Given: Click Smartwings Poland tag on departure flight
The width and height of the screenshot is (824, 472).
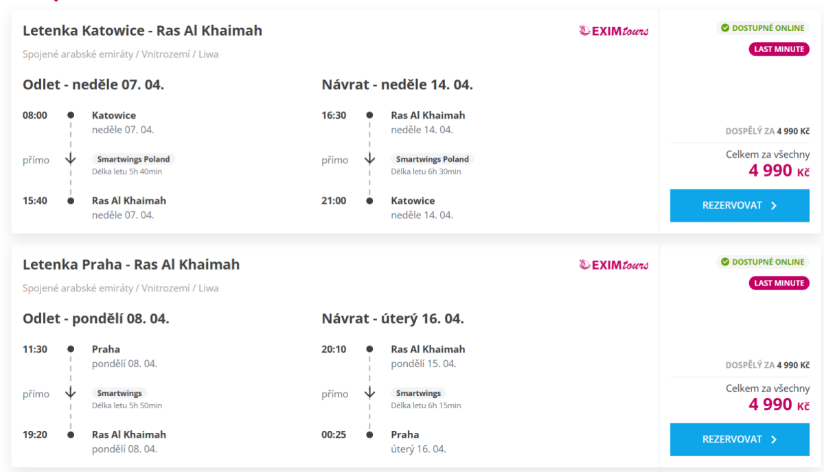Looking at the screenshot, I should [133, 159].
